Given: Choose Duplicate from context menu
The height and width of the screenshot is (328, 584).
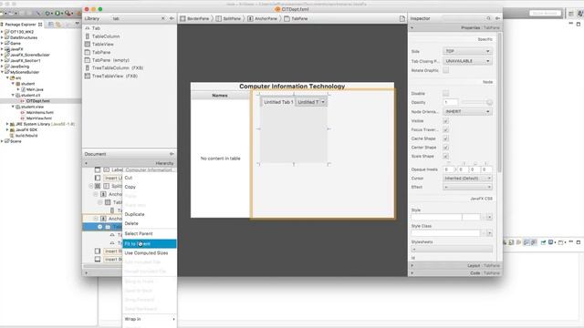Looking at the screenshot, I should 150,214.
